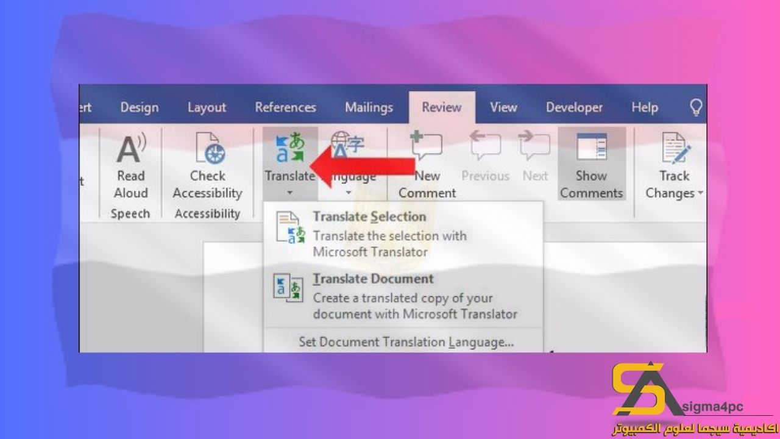Choose Translate Document menu entry
This screenshot has height=439, width=780.
coord(403,296)
